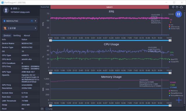The height and width of the screenshot is (111, 186).
Task: Click the power logout icon beside username
Action: tap(19, 8)
